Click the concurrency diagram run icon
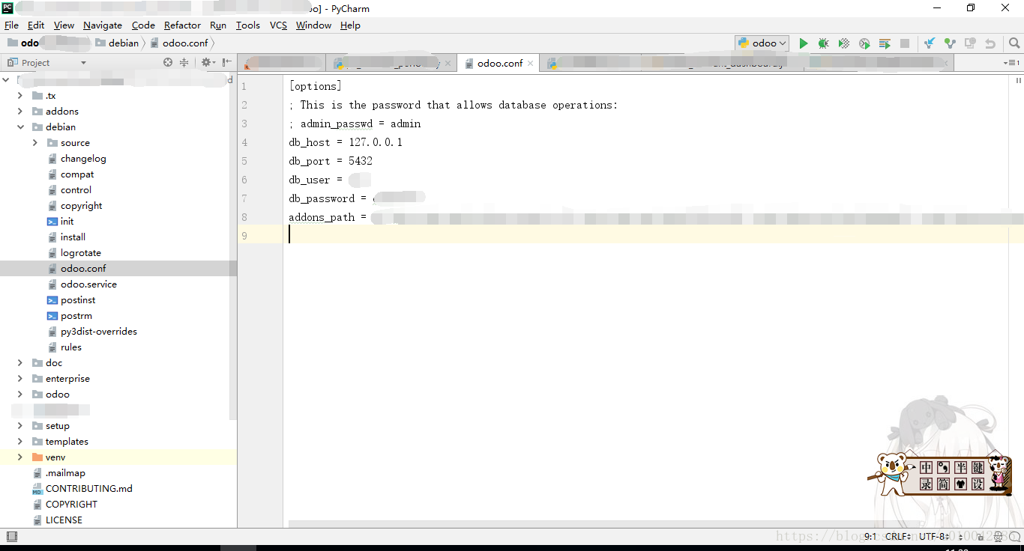 click(885, 43)
